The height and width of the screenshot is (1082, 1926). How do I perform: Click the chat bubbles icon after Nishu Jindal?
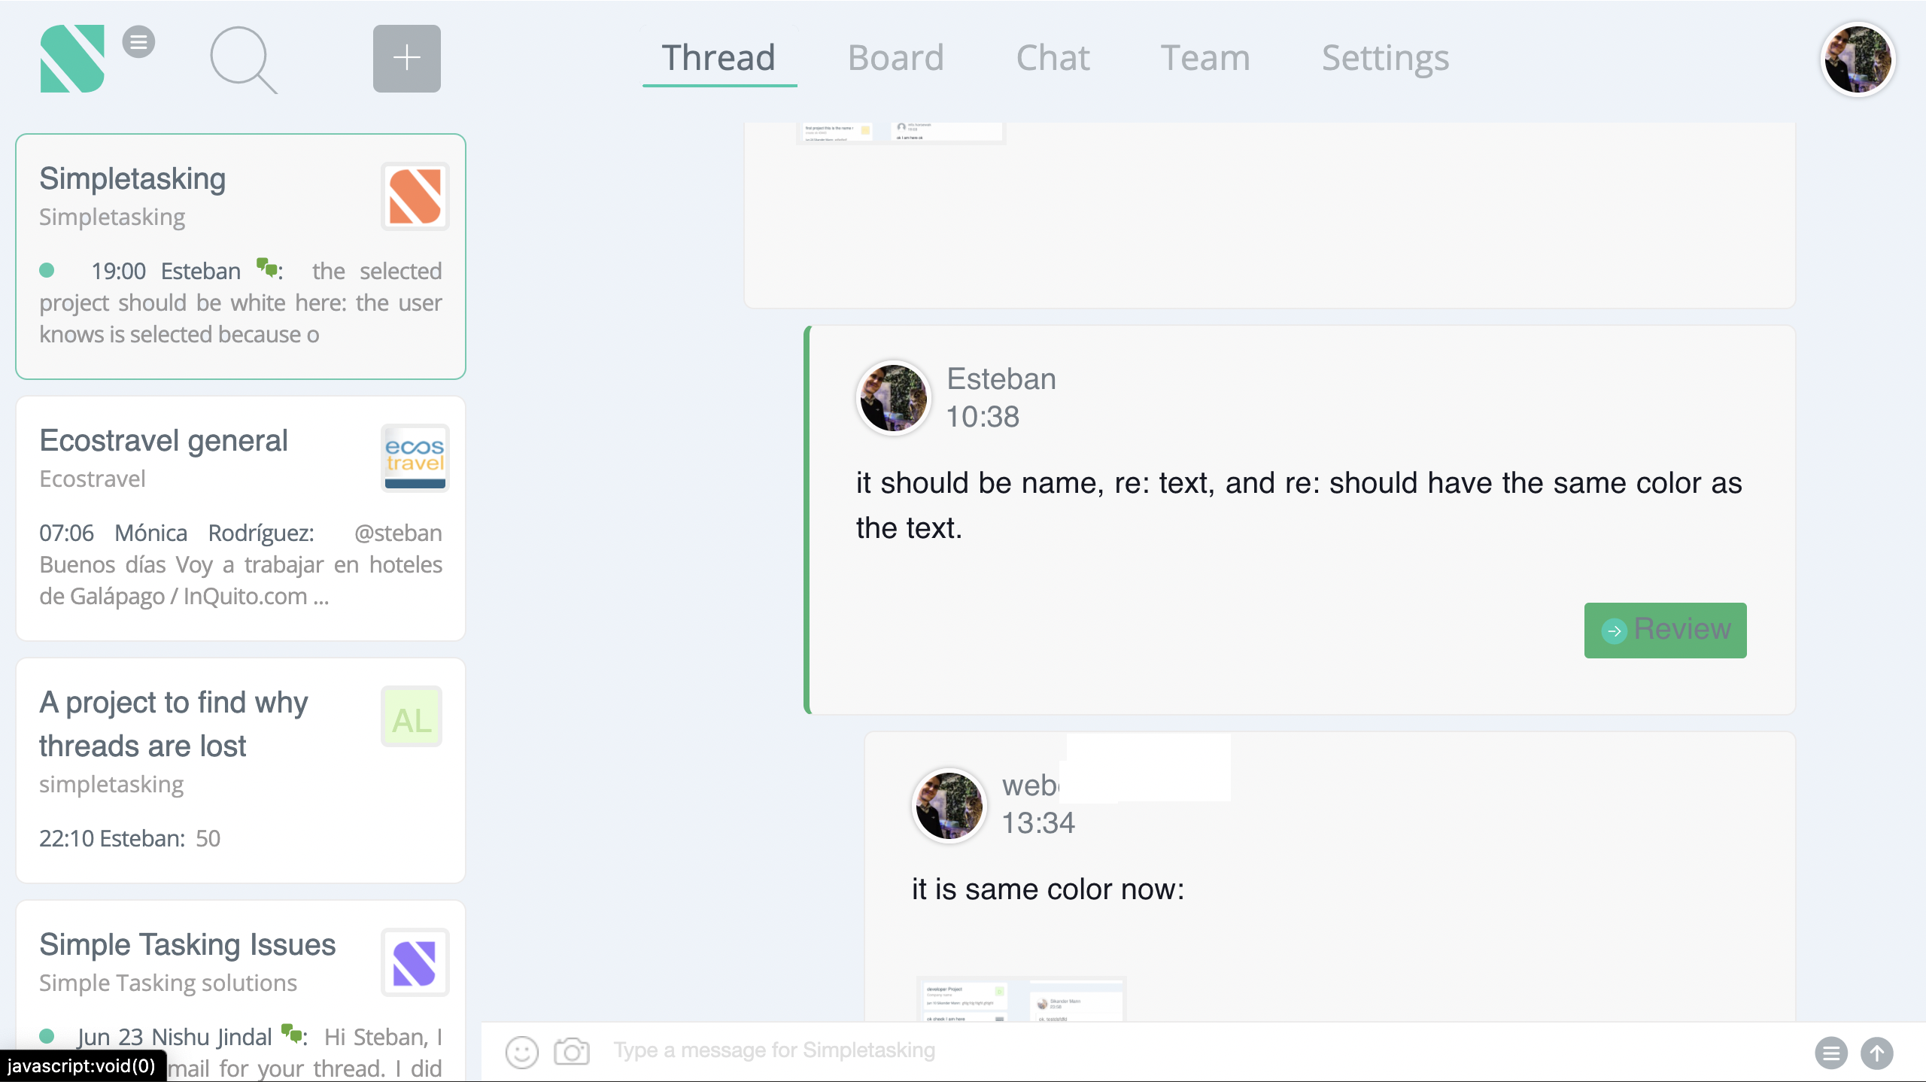292,1033
